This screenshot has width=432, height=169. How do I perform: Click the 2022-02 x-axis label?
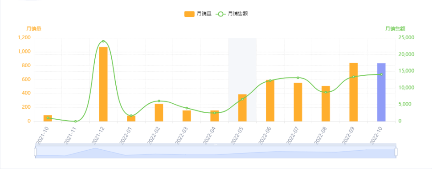pyautogui.click(x=153, y=135)
